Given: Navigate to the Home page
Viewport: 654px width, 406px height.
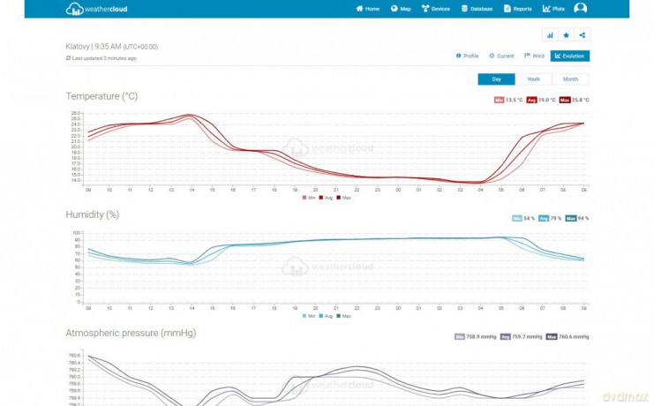Looking at the screenshot, I should 368,9.
